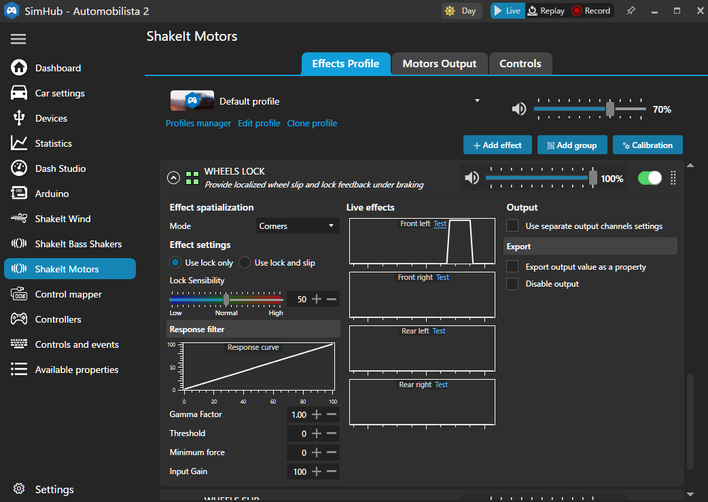Increase Gamma Factor with plus
The height and width of the screenshot is (502, 708).
[x=317, y=414]
